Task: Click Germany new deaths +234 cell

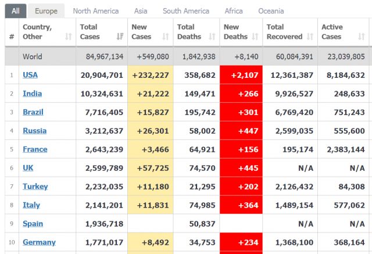Action: pyautogui.click(x=241, y=242)
